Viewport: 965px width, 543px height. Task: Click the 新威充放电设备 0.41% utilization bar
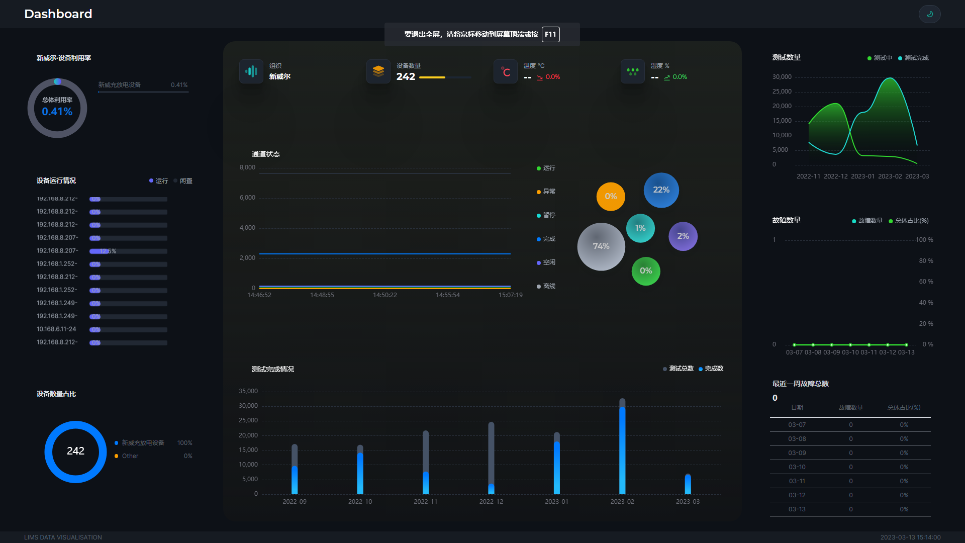143,92
